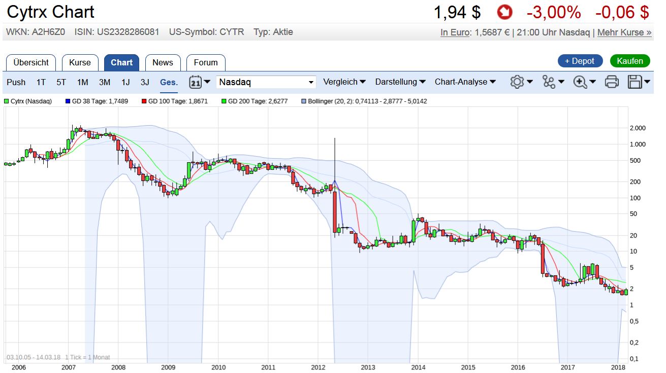The width and height of the screenshot is (666, 373).
Task: Click the save chart icon
Action: pos(635,81)
